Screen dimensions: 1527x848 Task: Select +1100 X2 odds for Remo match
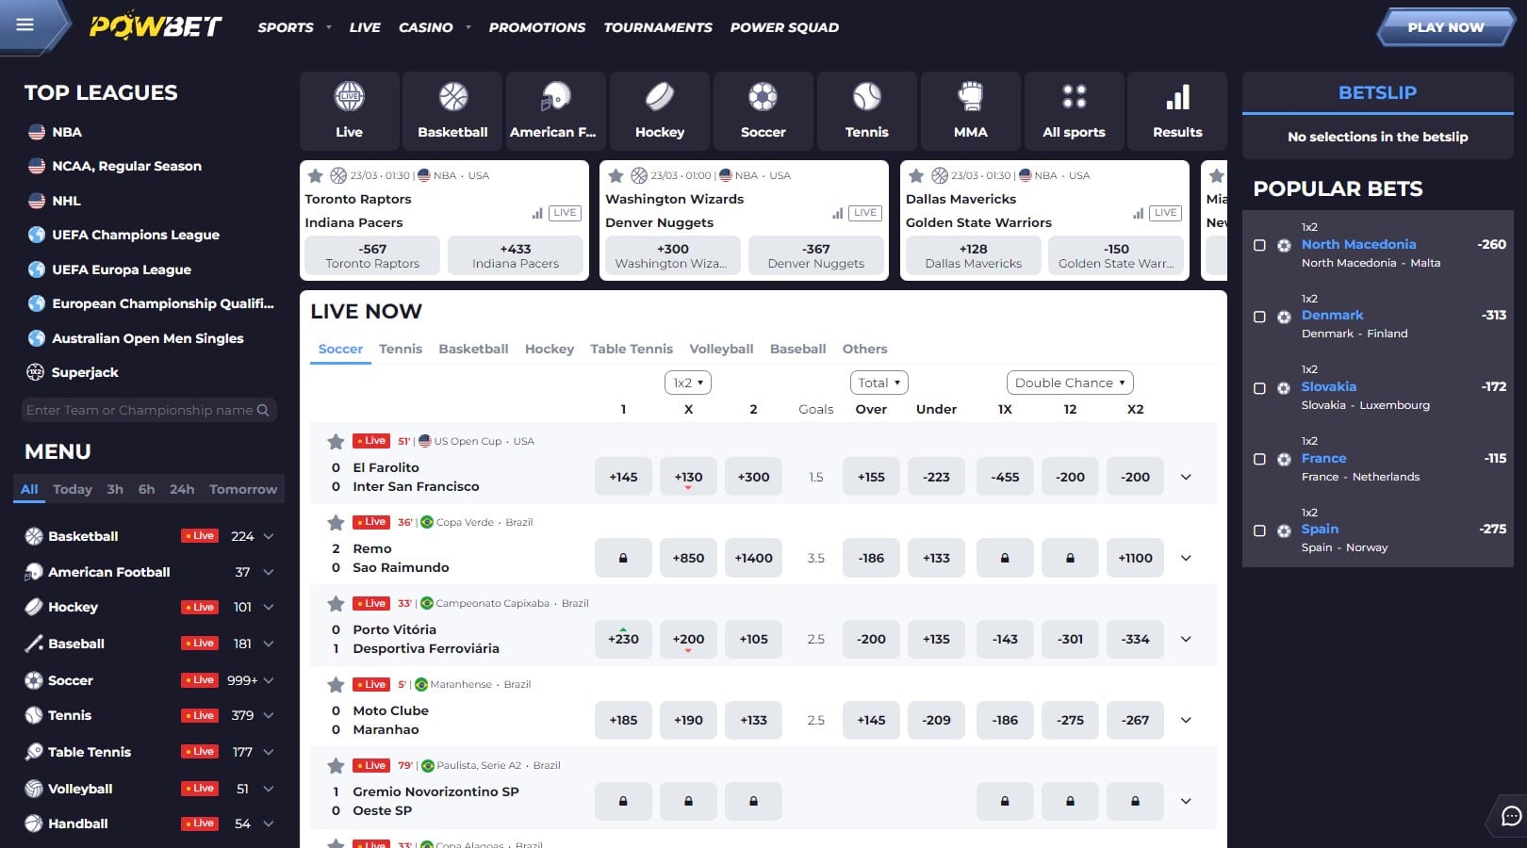point(1135,558)
